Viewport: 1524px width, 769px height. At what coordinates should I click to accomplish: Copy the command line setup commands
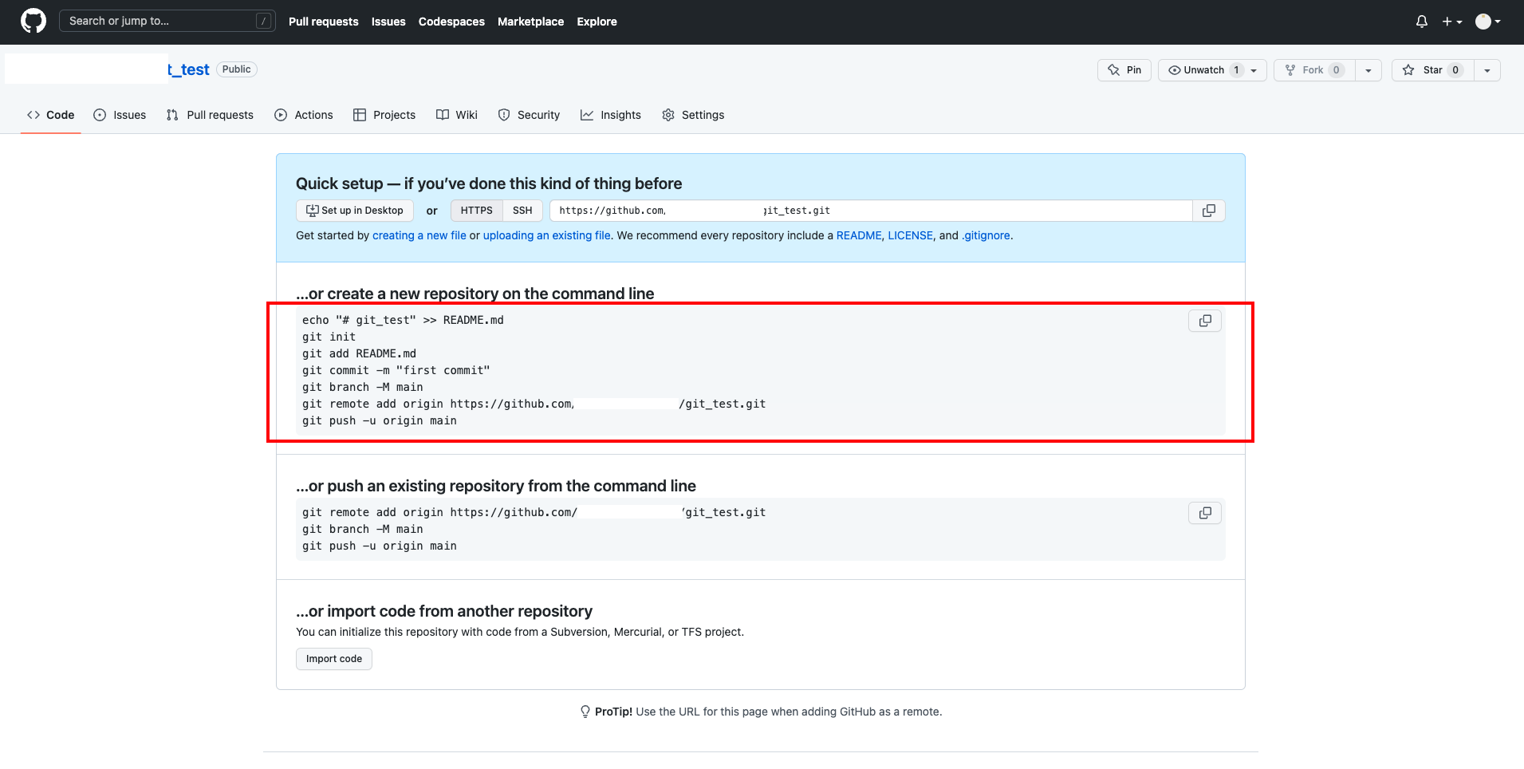[x=1204, y=320]
